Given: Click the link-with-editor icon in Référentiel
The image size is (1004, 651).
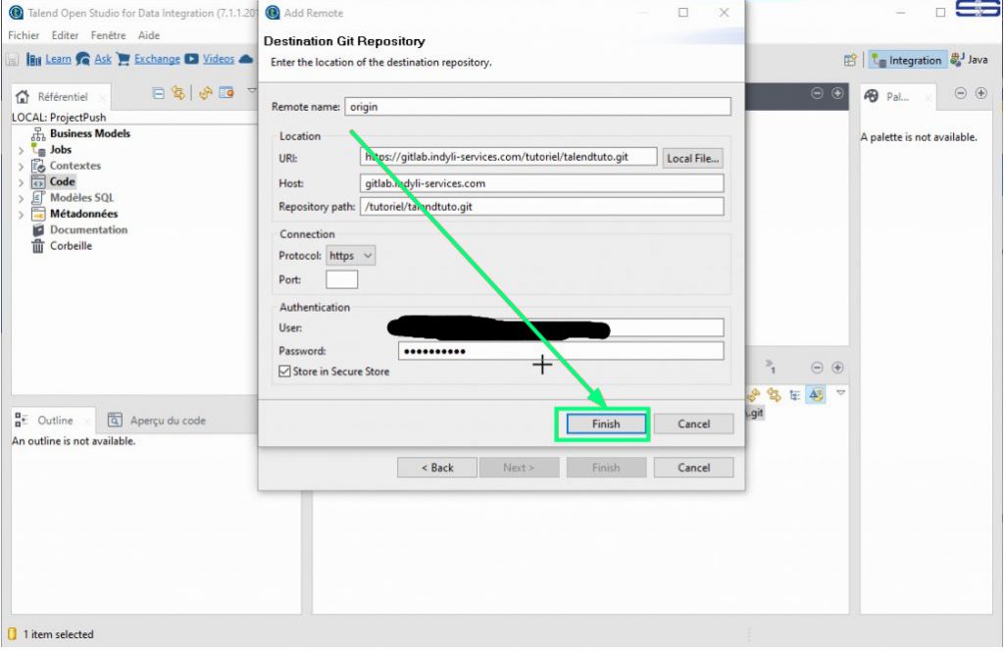Looking at the screenshot, I should pyautogui.click(x=178, y=93).
